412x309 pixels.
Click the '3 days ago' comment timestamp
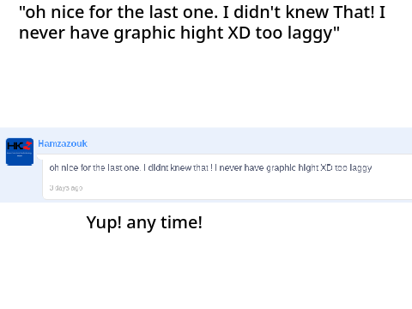(x=66, y=188)
